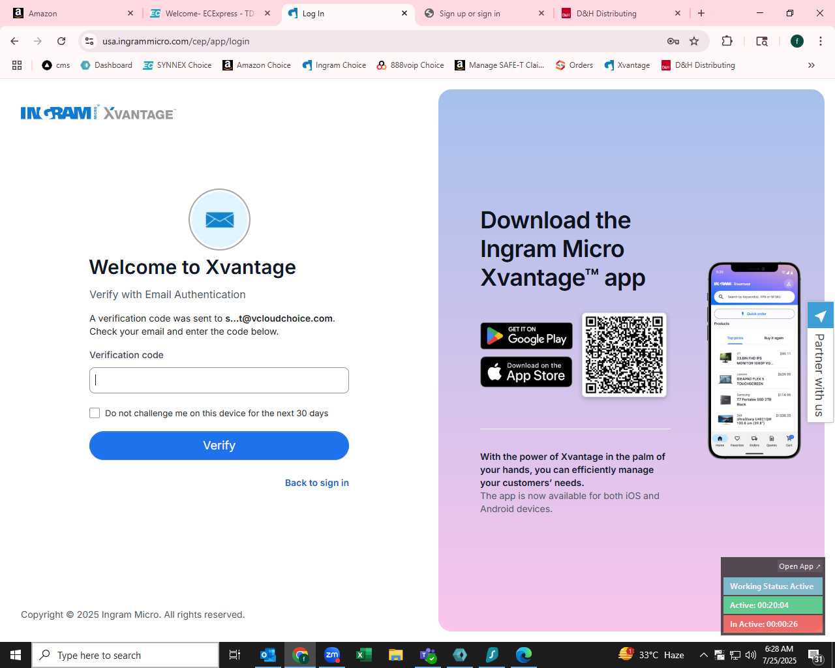Follow the Back to sign in link
Image resolution: width=835 pixels, height=668 pixels.
pos(317,483)
